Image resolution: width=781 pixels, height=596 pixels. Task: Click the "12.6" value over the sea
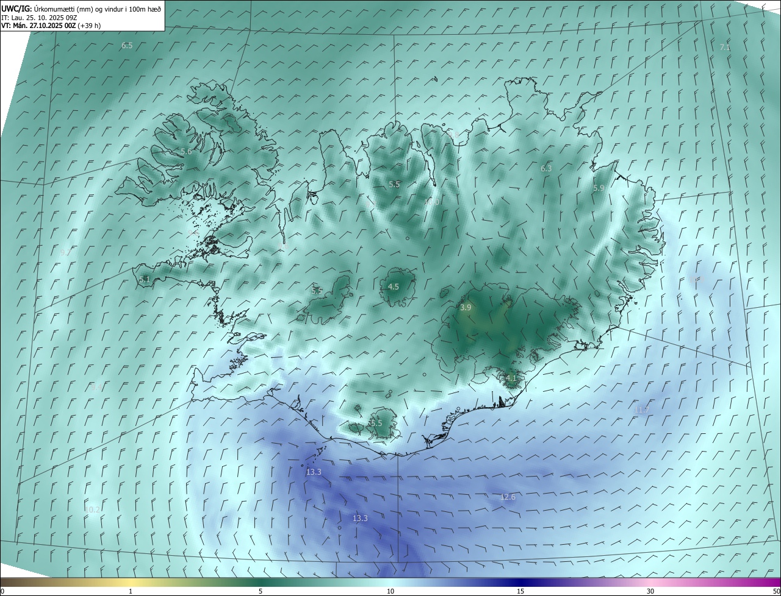508,497
